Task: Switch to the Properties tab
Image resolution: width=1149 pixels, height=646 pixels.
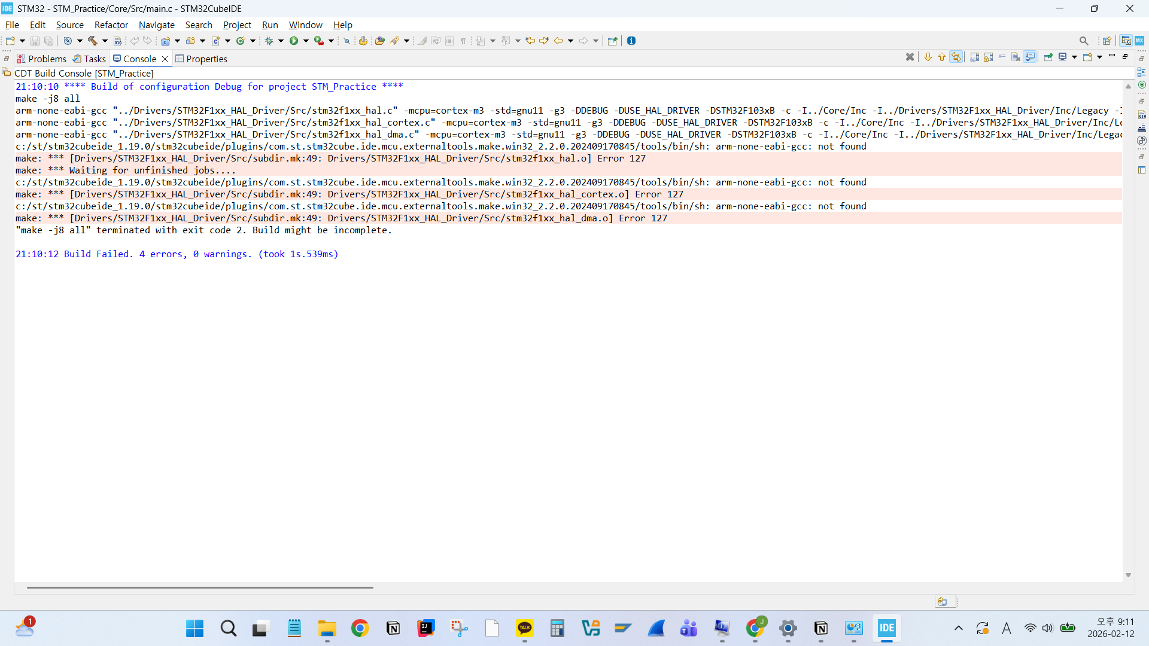Action: tap(201, 59)
